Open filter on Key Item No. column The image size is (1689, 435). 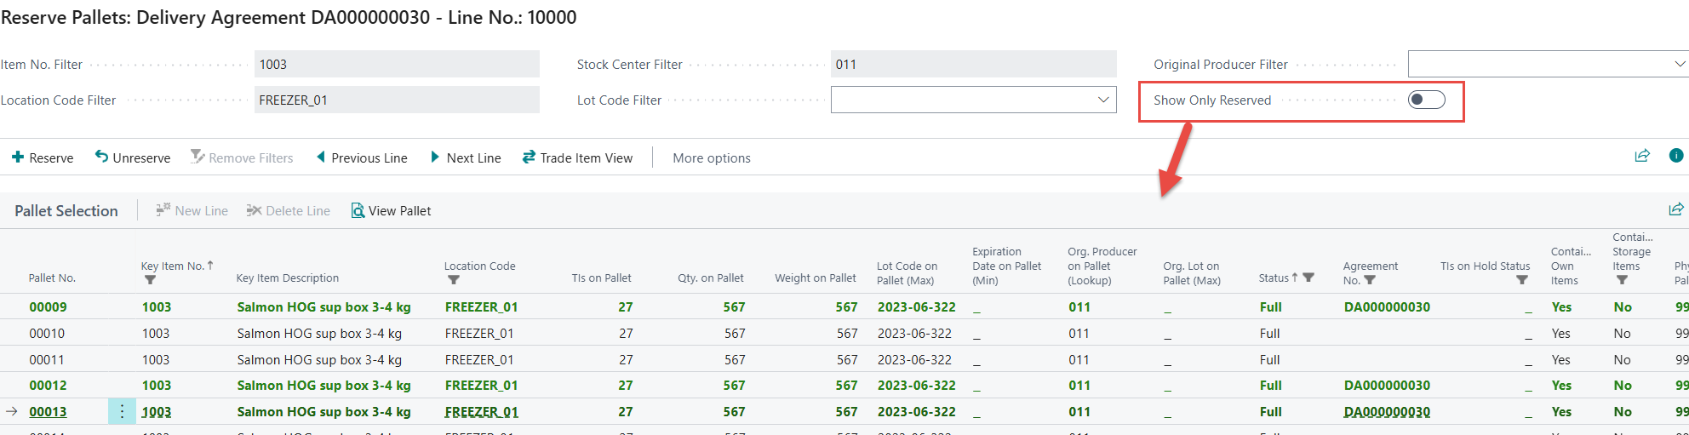click(150, 280)
